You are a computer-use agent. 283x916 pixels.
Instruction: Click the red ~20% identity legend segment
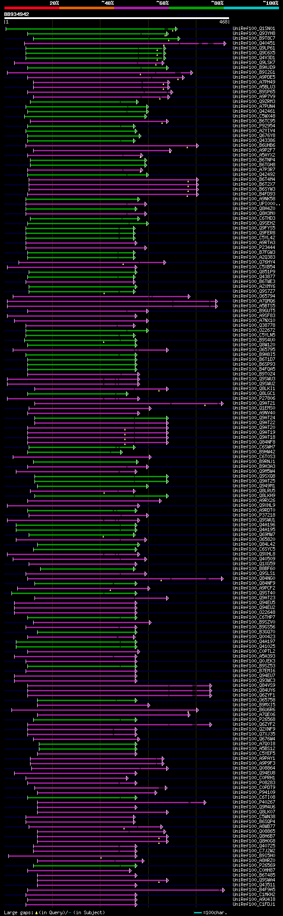32,8
